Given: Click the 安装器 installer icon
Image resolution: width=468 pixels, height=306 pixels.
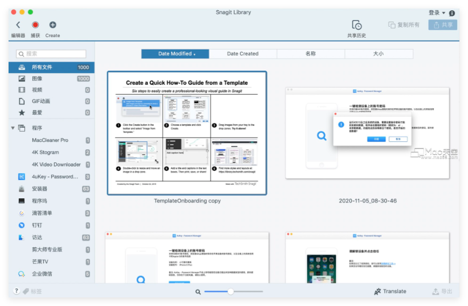Looking at the screenshot, I should (22, 189).
